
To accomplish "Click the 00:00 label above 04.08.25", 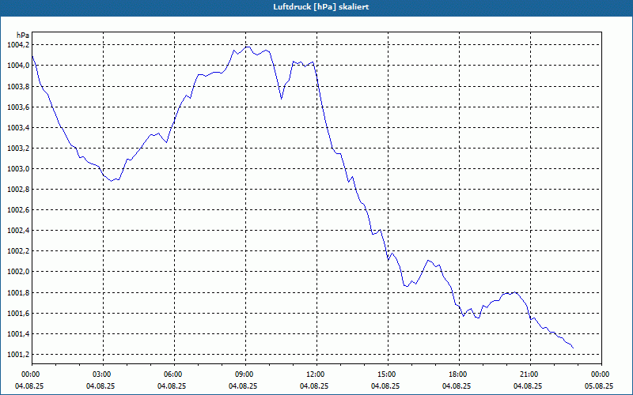I will pos(32,374).
